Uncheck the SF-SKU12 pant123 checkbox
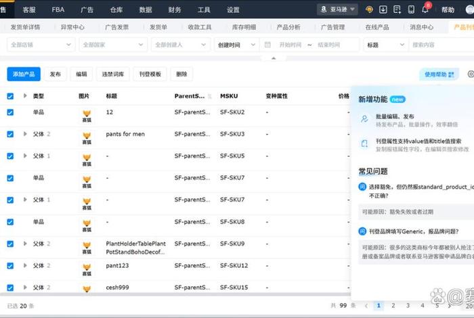474x318 pixels. pyautogui.click(x=10, y=266)
